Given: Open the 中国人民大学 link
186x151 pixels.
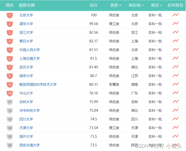Looking at the screenshot, I should point(30,50).
